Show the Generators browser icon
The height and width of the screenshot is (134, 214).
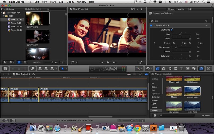188,68
